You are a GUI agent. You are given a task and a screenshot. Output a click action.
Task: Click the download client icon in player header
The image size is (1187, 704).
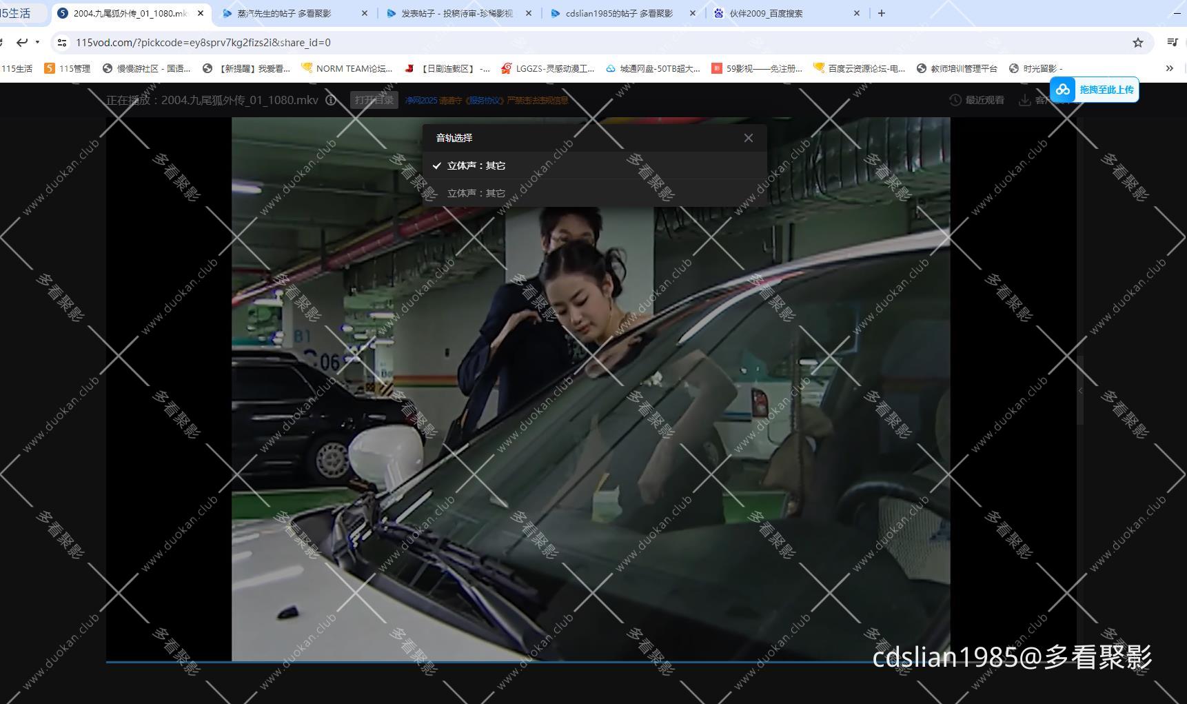[1025, 100]
